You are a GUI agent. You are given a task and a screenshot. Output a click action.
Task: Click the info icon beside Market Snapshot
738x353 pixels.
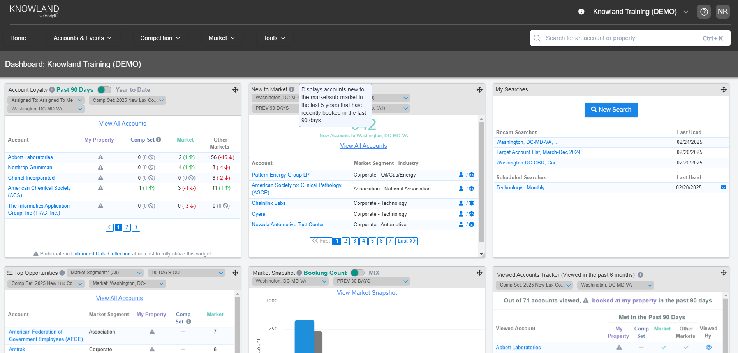click(299, 273)
